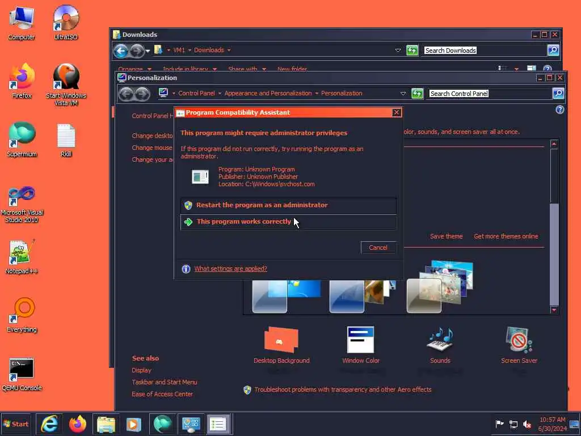Click the search magnifier in the Personalization window
This screenshot has width=581, height=436.
[558, 94]
